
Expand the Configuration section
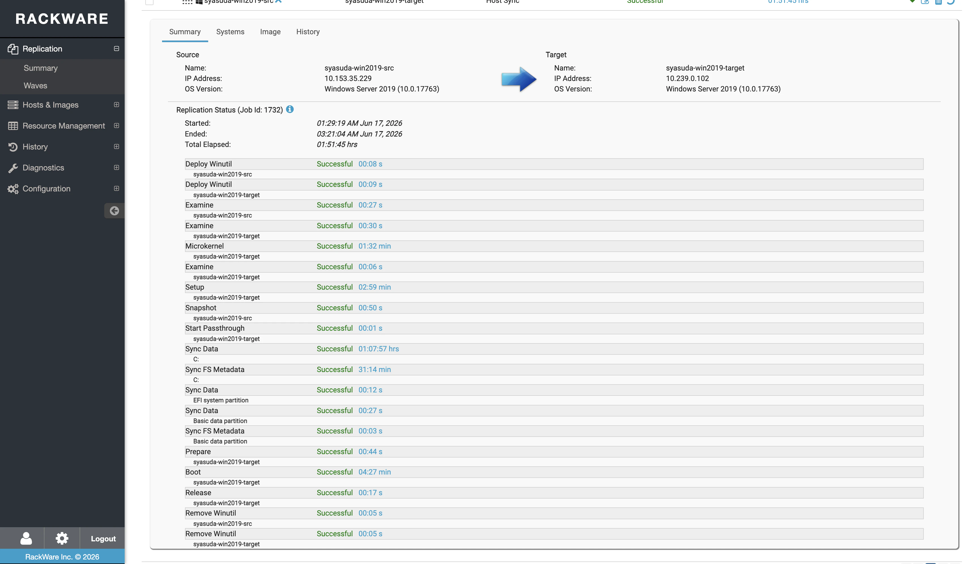click(116, 188)
